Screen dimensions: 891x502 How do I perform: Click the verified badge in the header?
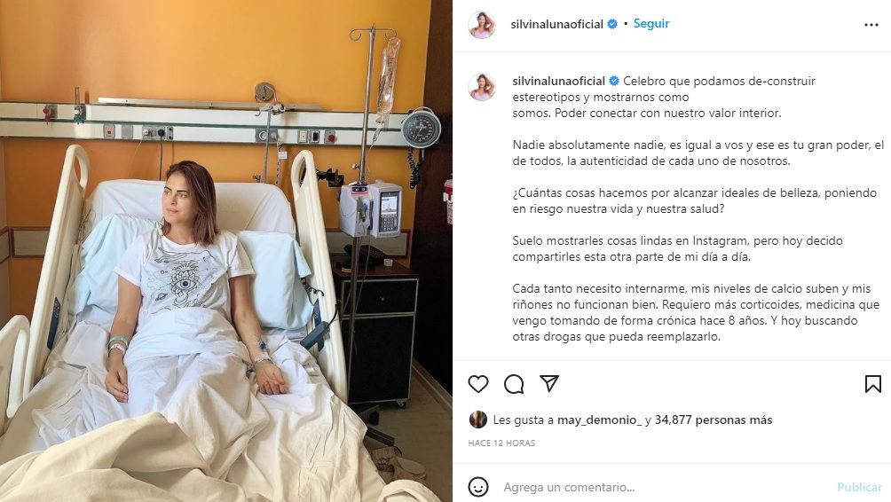(612, 24)
